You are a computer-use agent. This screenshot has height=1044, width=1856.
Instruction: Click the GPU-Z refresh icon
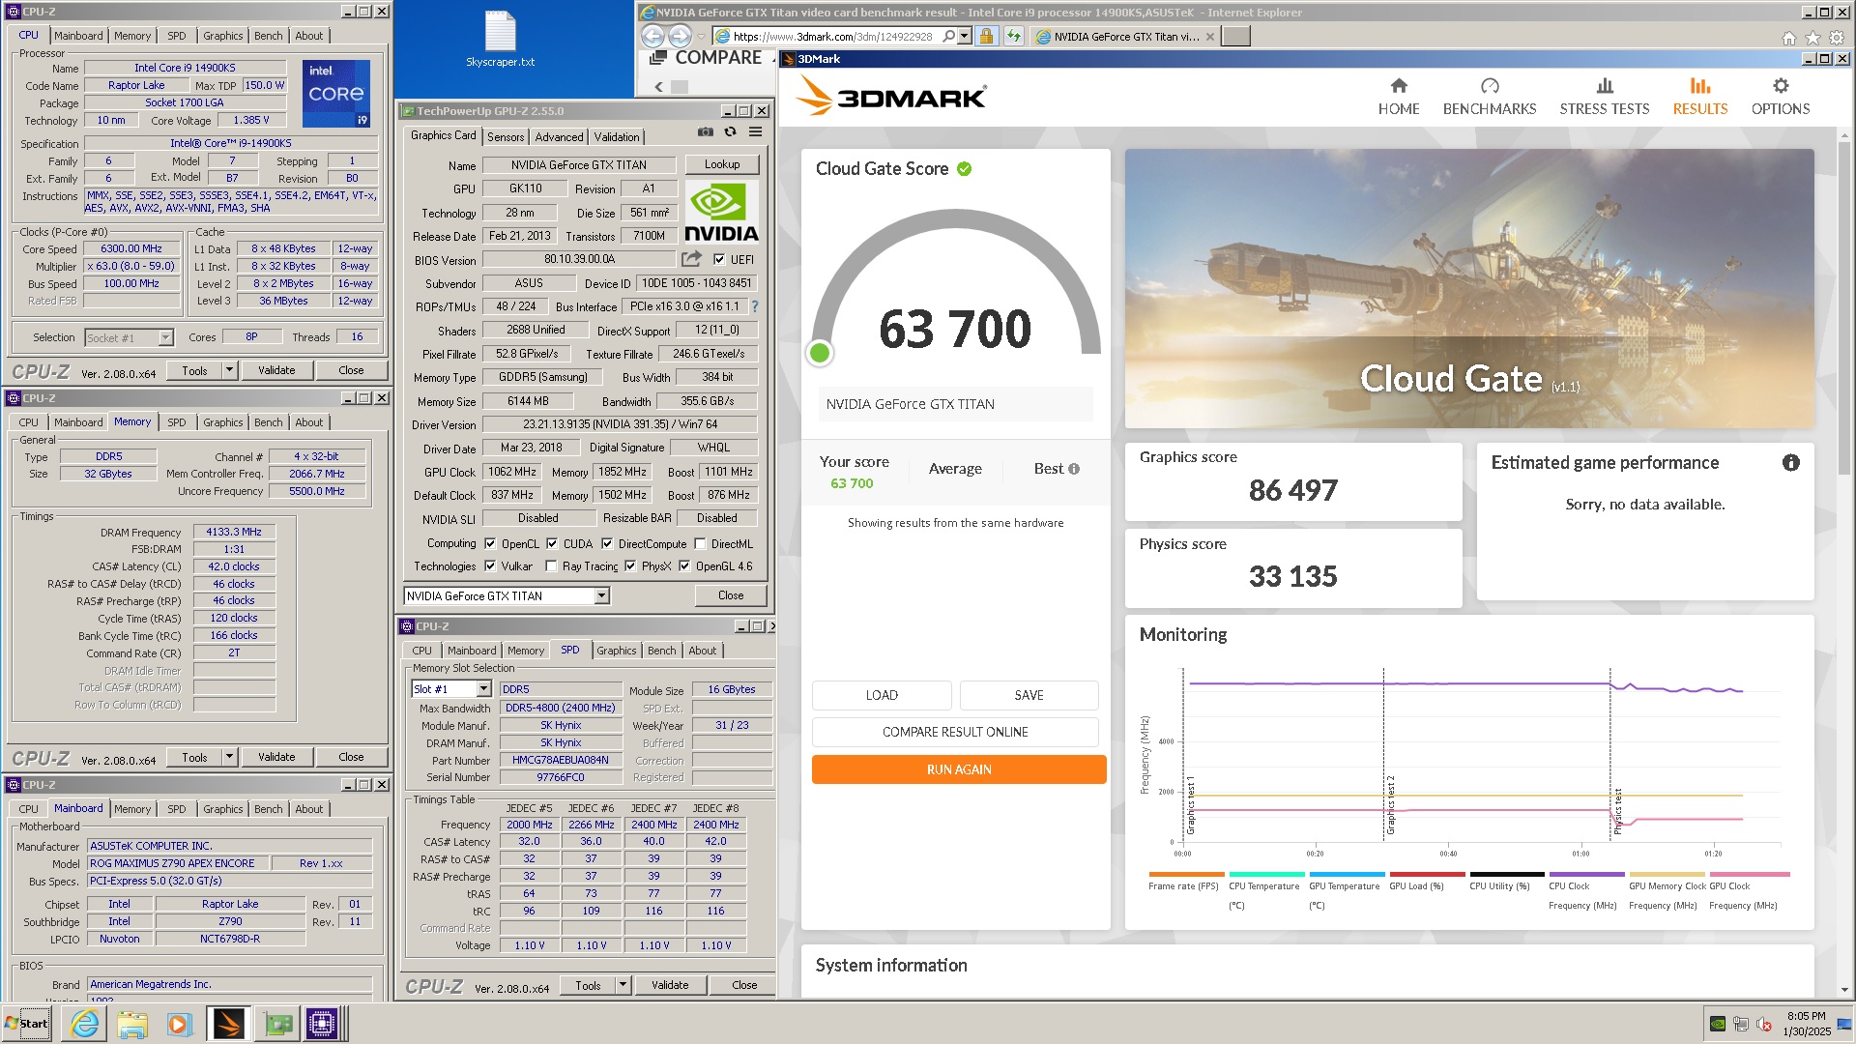point(731,131)
